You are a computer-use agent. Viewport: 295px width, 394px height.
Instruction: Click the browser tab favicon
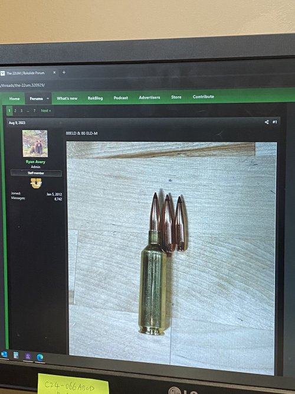(2, 73)
